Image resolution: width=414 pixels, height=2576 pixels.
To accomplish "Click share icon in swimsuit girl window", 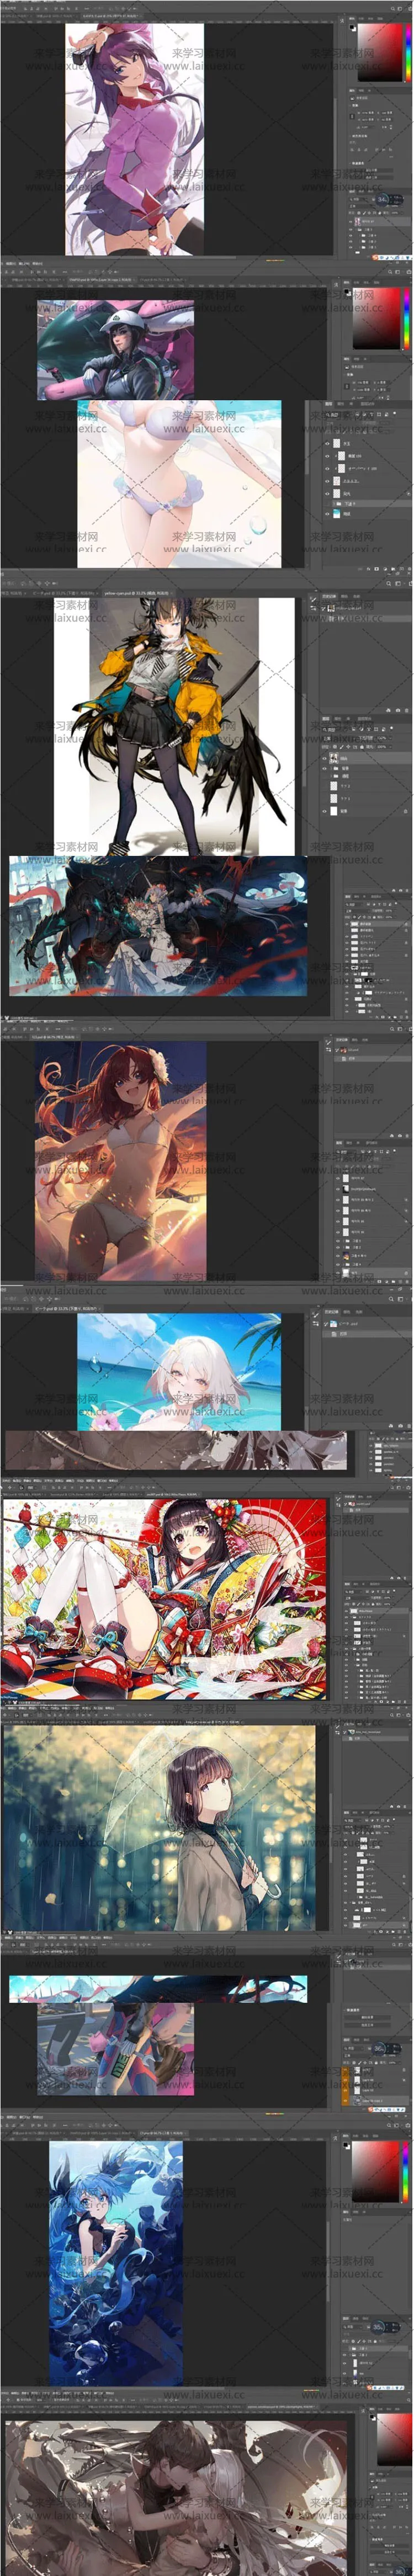I will 409,272.
